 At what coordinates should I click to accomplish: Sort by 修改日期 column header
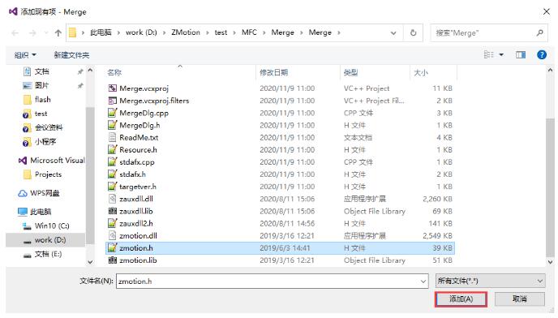tap(298, 73)
